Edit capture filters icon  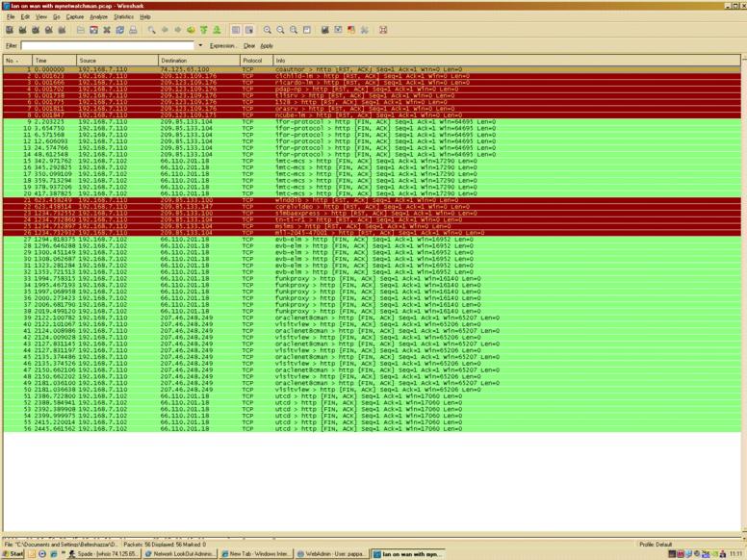click(325, 30)
